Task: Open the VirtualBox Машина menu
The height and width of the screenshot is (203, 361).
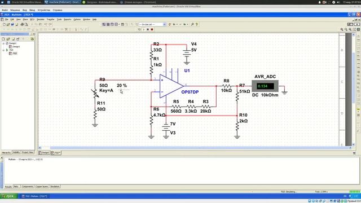Action: tap(15, 10)
